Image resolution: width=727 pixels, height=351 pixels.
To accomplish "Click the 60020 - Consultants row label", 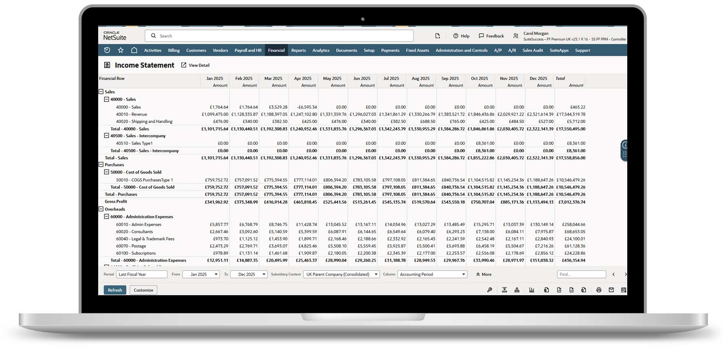I will pyautogui.click(x=134, y=232).
